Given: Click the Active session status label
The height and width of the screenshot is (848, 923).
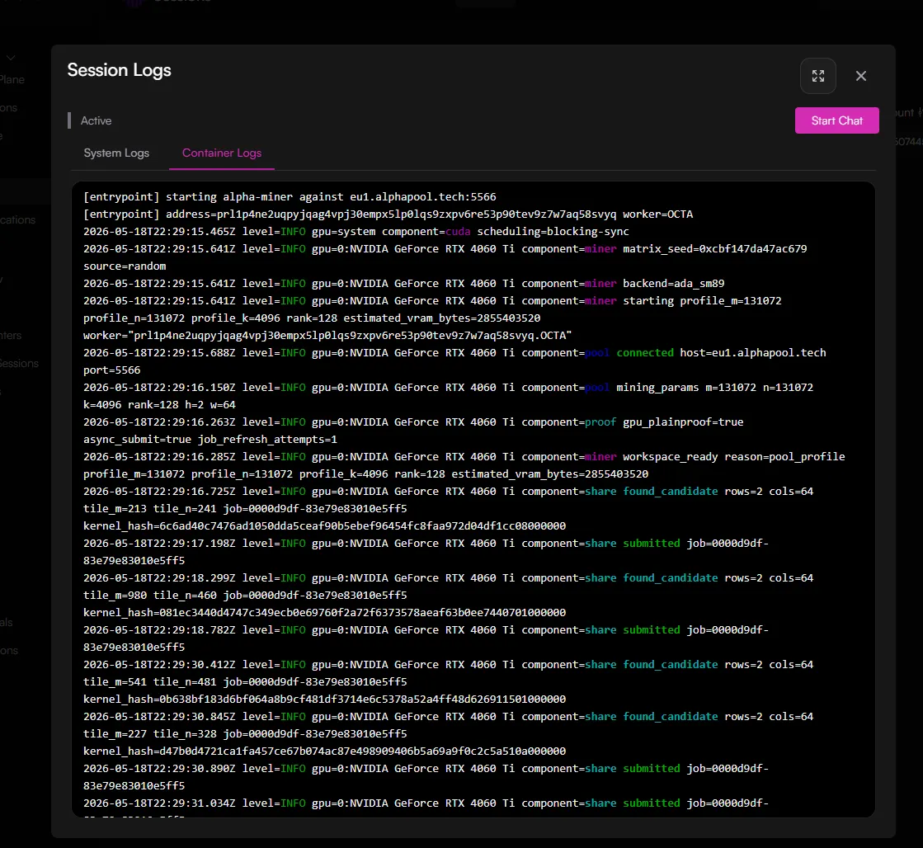Looking at the screenshot, I should (x=96, y=120).
